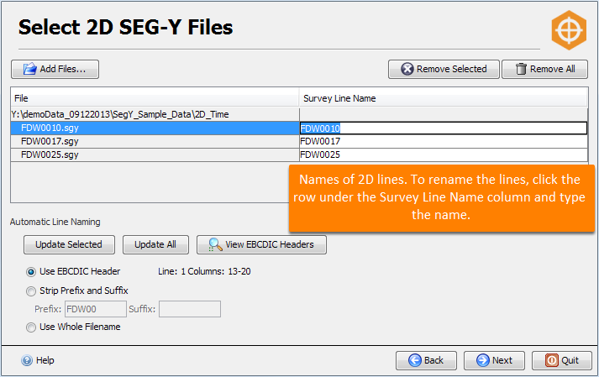Click the Next arrow icon

click(483, 360)
